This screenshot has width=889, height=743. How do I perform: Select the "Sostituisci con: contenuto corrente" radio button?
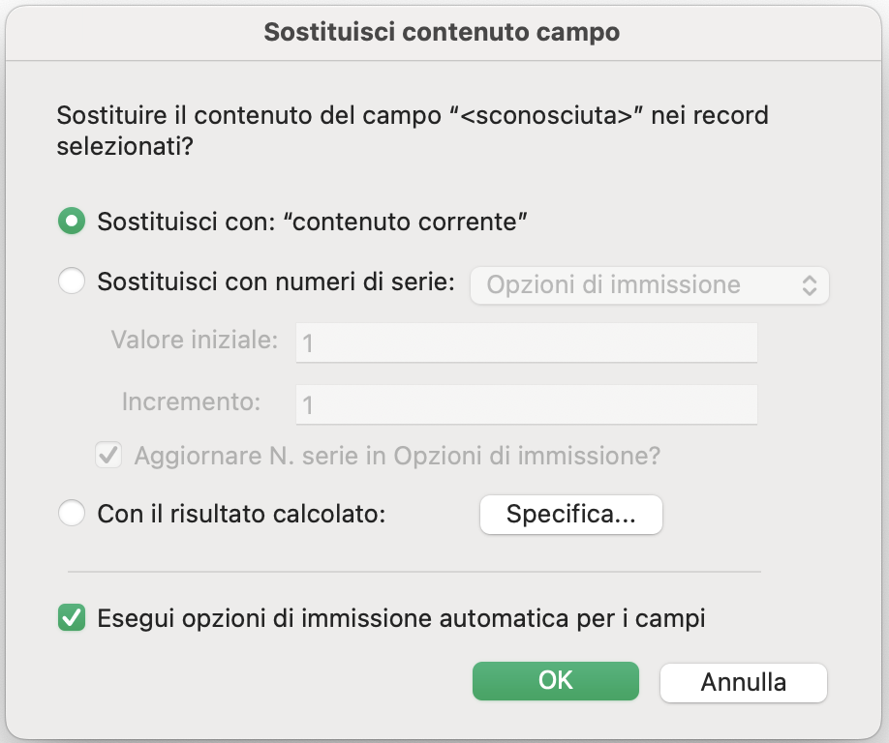click(x=72, y=221)
